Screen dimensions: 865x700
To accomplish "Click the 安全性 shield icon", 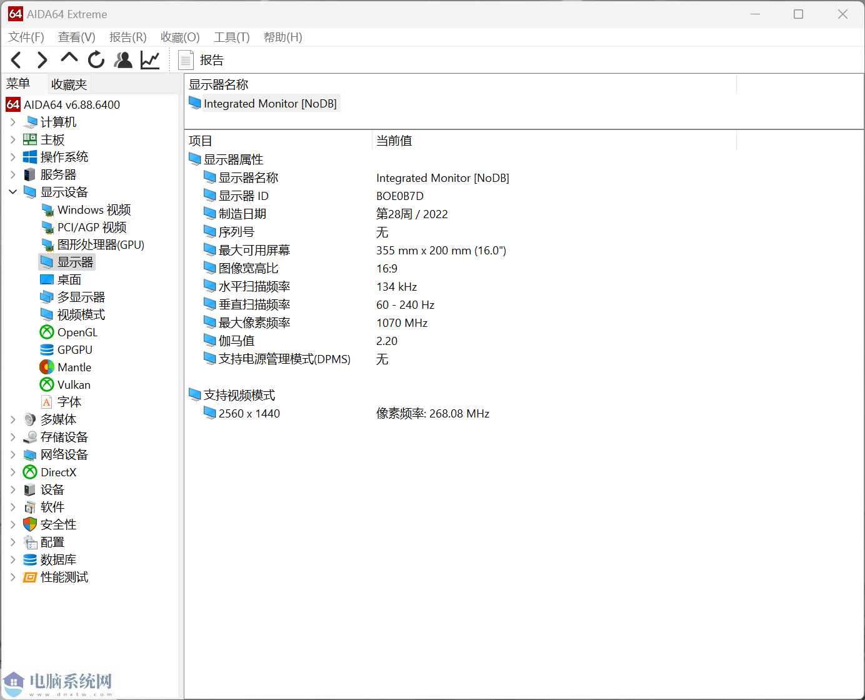I will pyautogui.click(x=30, y=524).
